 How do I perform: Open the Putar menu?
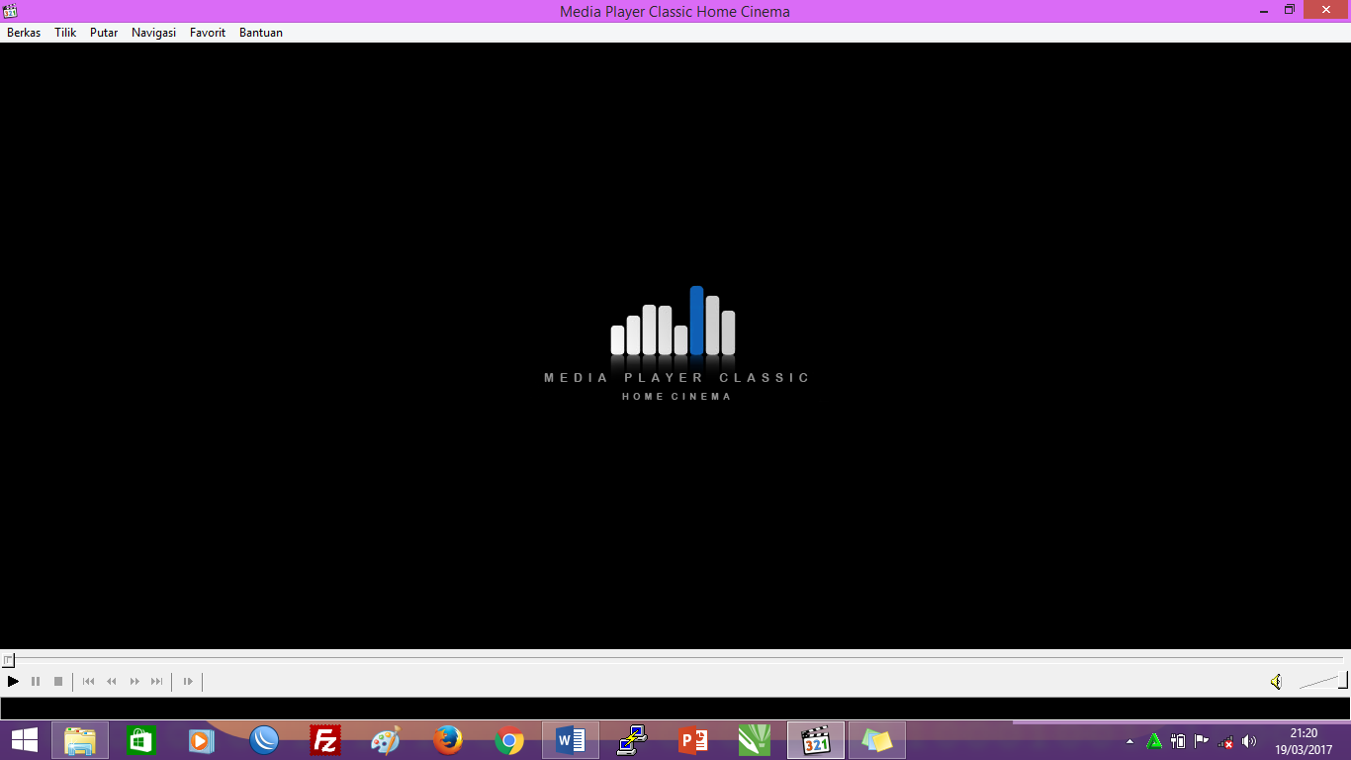[104, 33]
